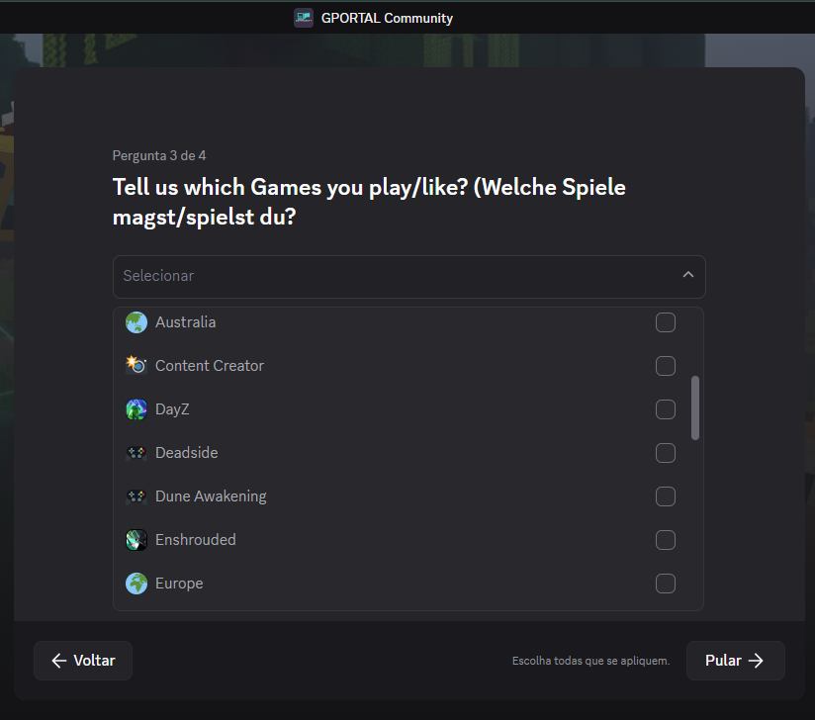Click the DayZ game icon

136,409
